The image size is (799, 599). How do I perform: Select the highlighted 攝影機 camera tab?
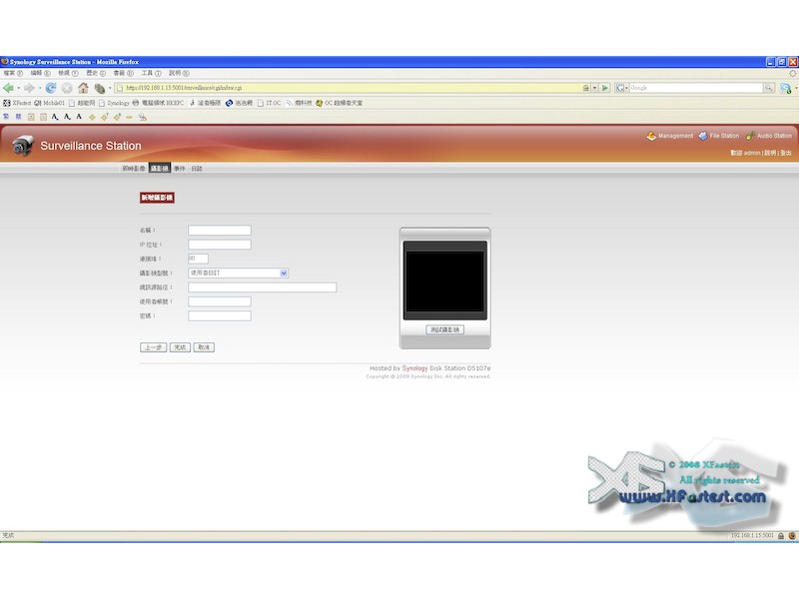click(x=160, y=169)
